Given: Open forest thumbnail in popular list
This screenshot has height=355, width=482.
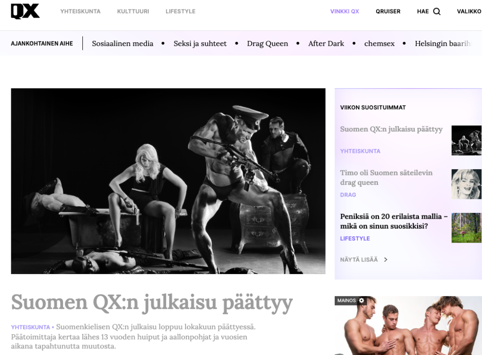Looking at the screenshot, I should 466,228.
